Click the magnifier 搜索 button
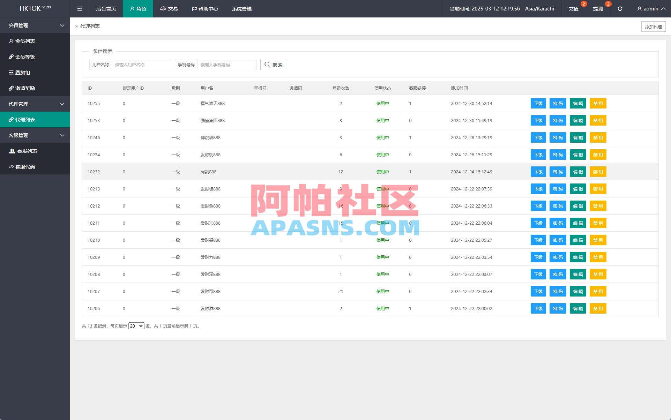This screenshot has width=671, height=420. click(x=273, y=65)
